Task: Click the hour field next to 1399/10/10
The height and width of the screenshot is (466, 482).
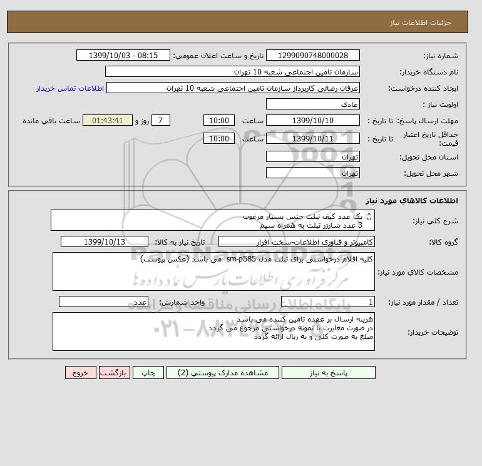Action: pos(219,121)
